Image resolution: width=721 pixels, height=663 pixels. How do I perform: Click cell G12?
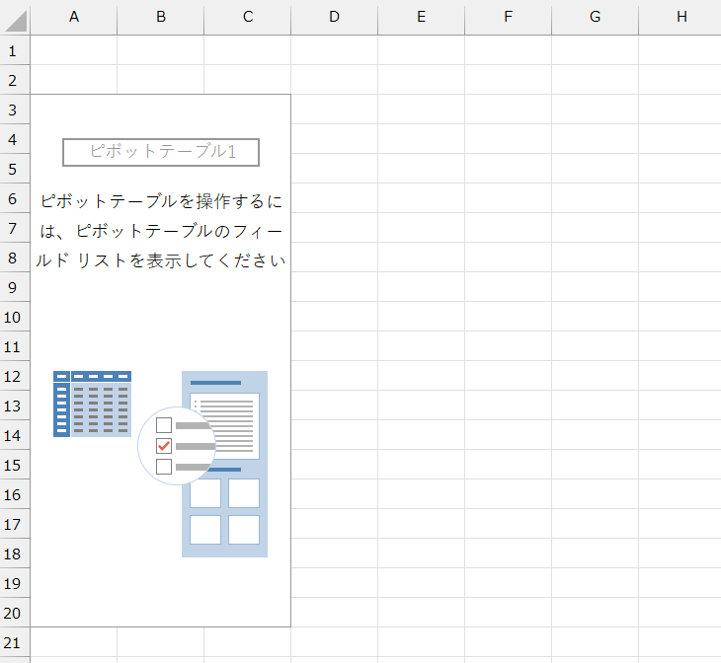coord(595,376)
